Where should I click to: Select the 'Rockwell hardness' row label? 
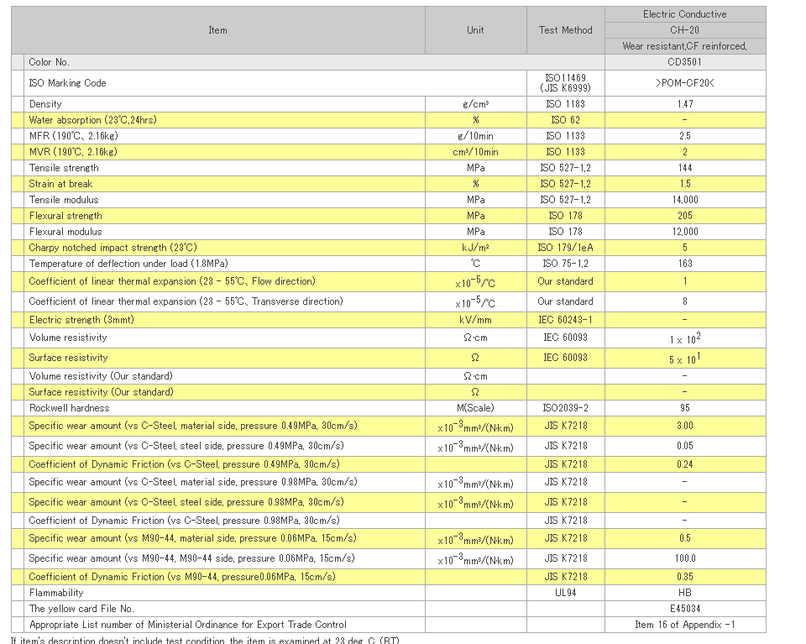click(69, 408)
